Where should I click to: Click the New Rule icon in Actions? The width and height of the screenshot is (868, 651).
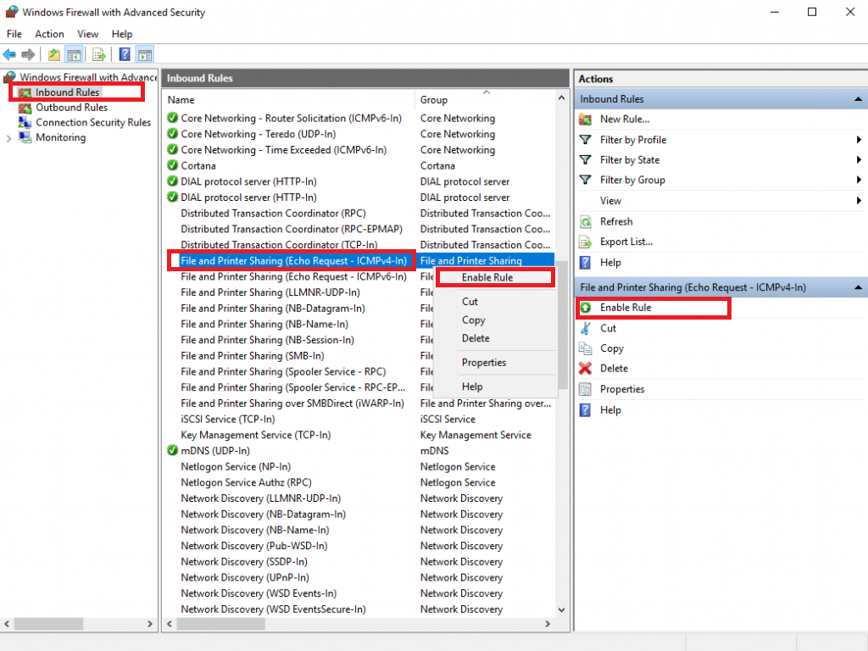(x=585, y=119)
